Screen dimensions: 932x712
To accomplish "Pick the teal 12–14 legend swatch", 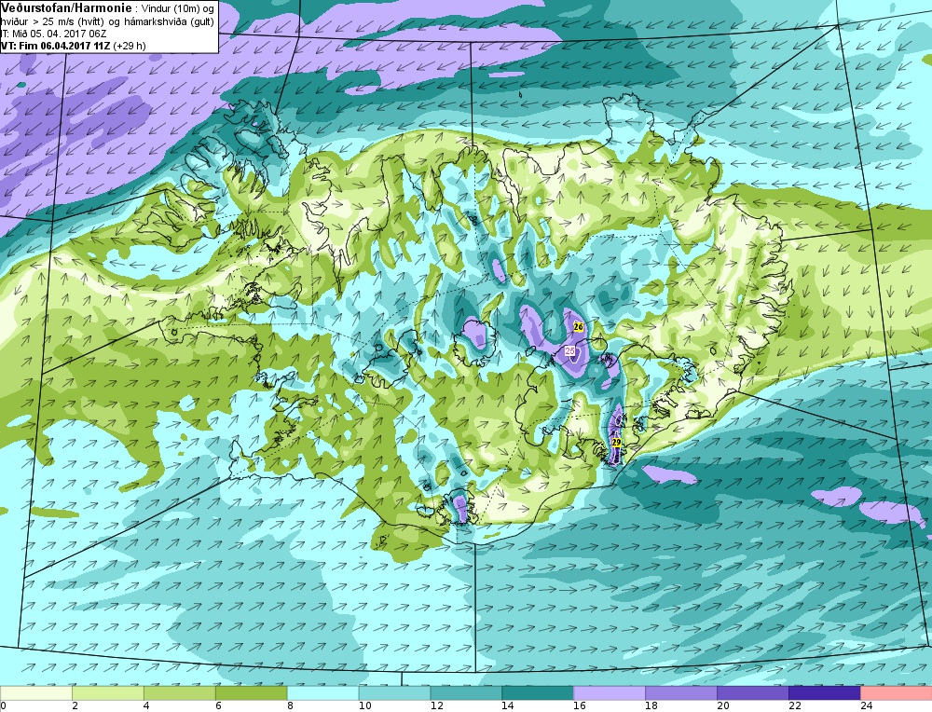I will (x=466, y=693).
